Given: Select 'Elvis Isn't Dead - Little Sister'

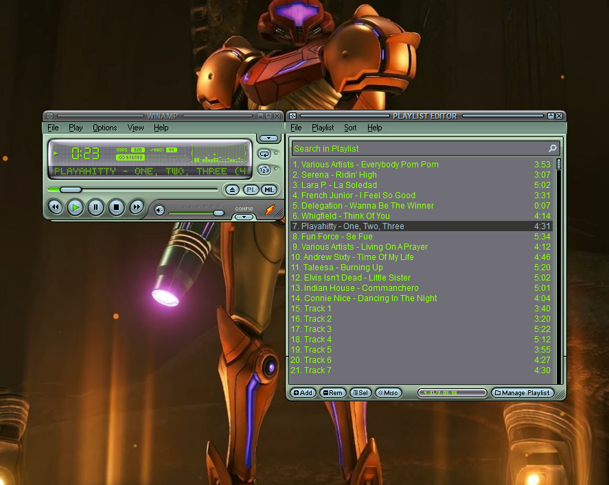Looking at the screenshot, I should [x=421, y=277].
